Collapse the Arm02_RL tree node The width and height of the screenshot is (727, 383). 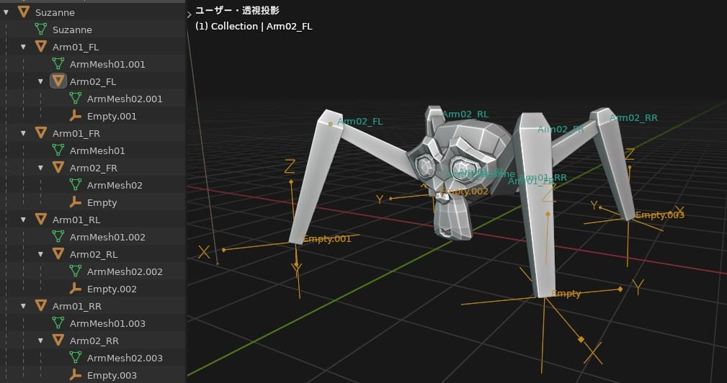coord(40,254)
